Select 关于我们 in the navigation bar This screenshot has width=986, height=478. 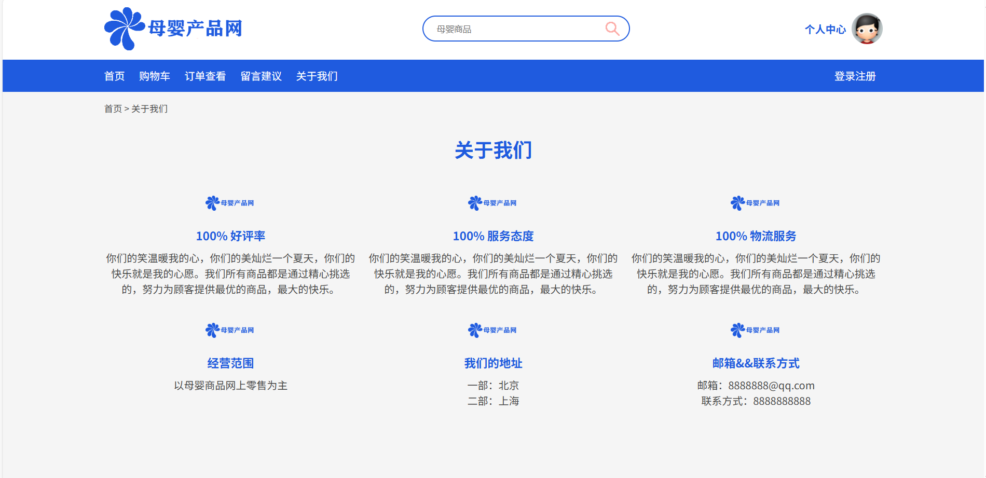[x=317, y=76]
